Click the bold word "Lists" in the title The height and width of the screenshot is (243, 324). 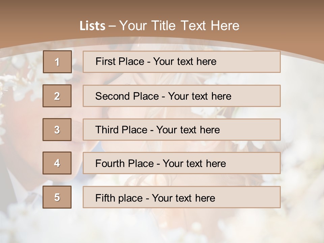click(x=92, y=26)
